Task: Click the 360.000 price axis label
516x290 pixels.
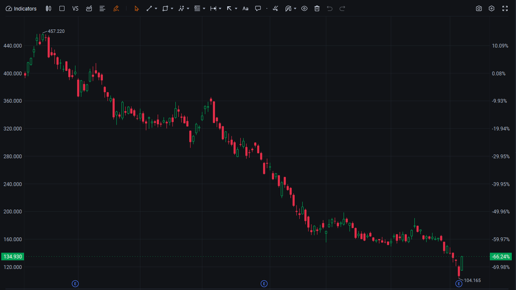Action: click(12, 101)
